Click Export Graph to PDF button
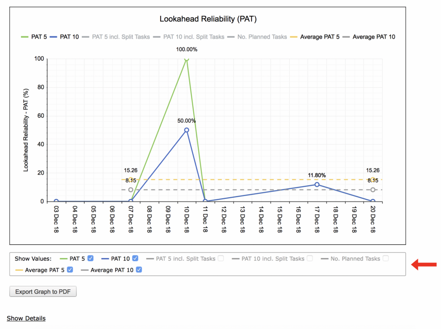This screenshot has height=329, width=441. tap(43, 292)
